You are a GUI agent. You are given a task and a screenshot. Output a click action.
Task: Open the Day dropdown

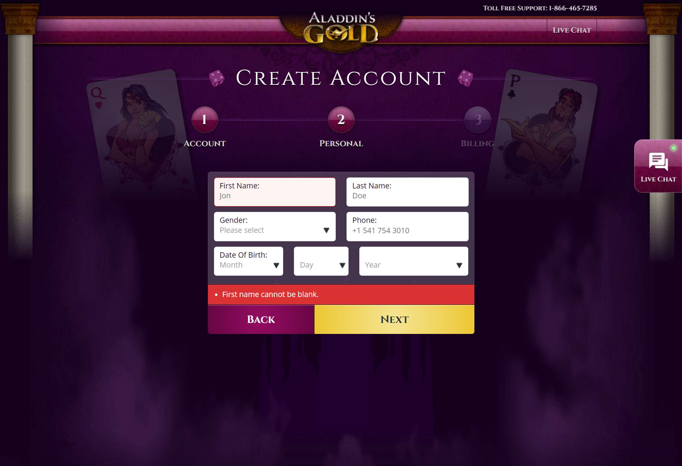coord(321,261)
